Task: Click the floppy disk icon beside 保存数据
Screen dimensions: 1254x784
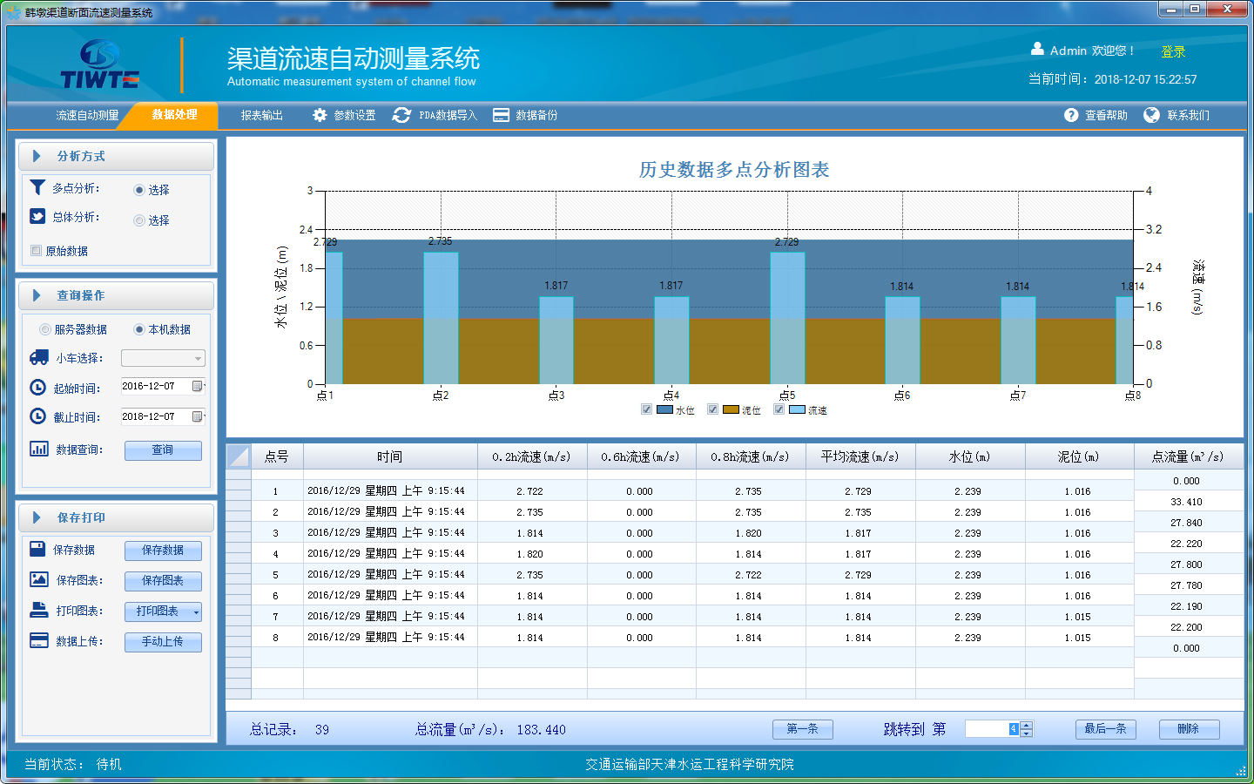Action: click(37, 549)
